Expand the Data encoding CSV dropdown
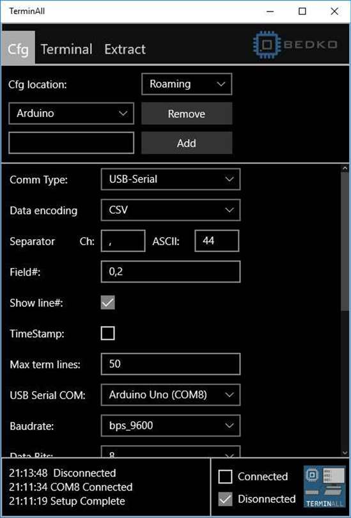Image resolution: width=351 pixels, height=518 pixels. click(x=171, y=210)
